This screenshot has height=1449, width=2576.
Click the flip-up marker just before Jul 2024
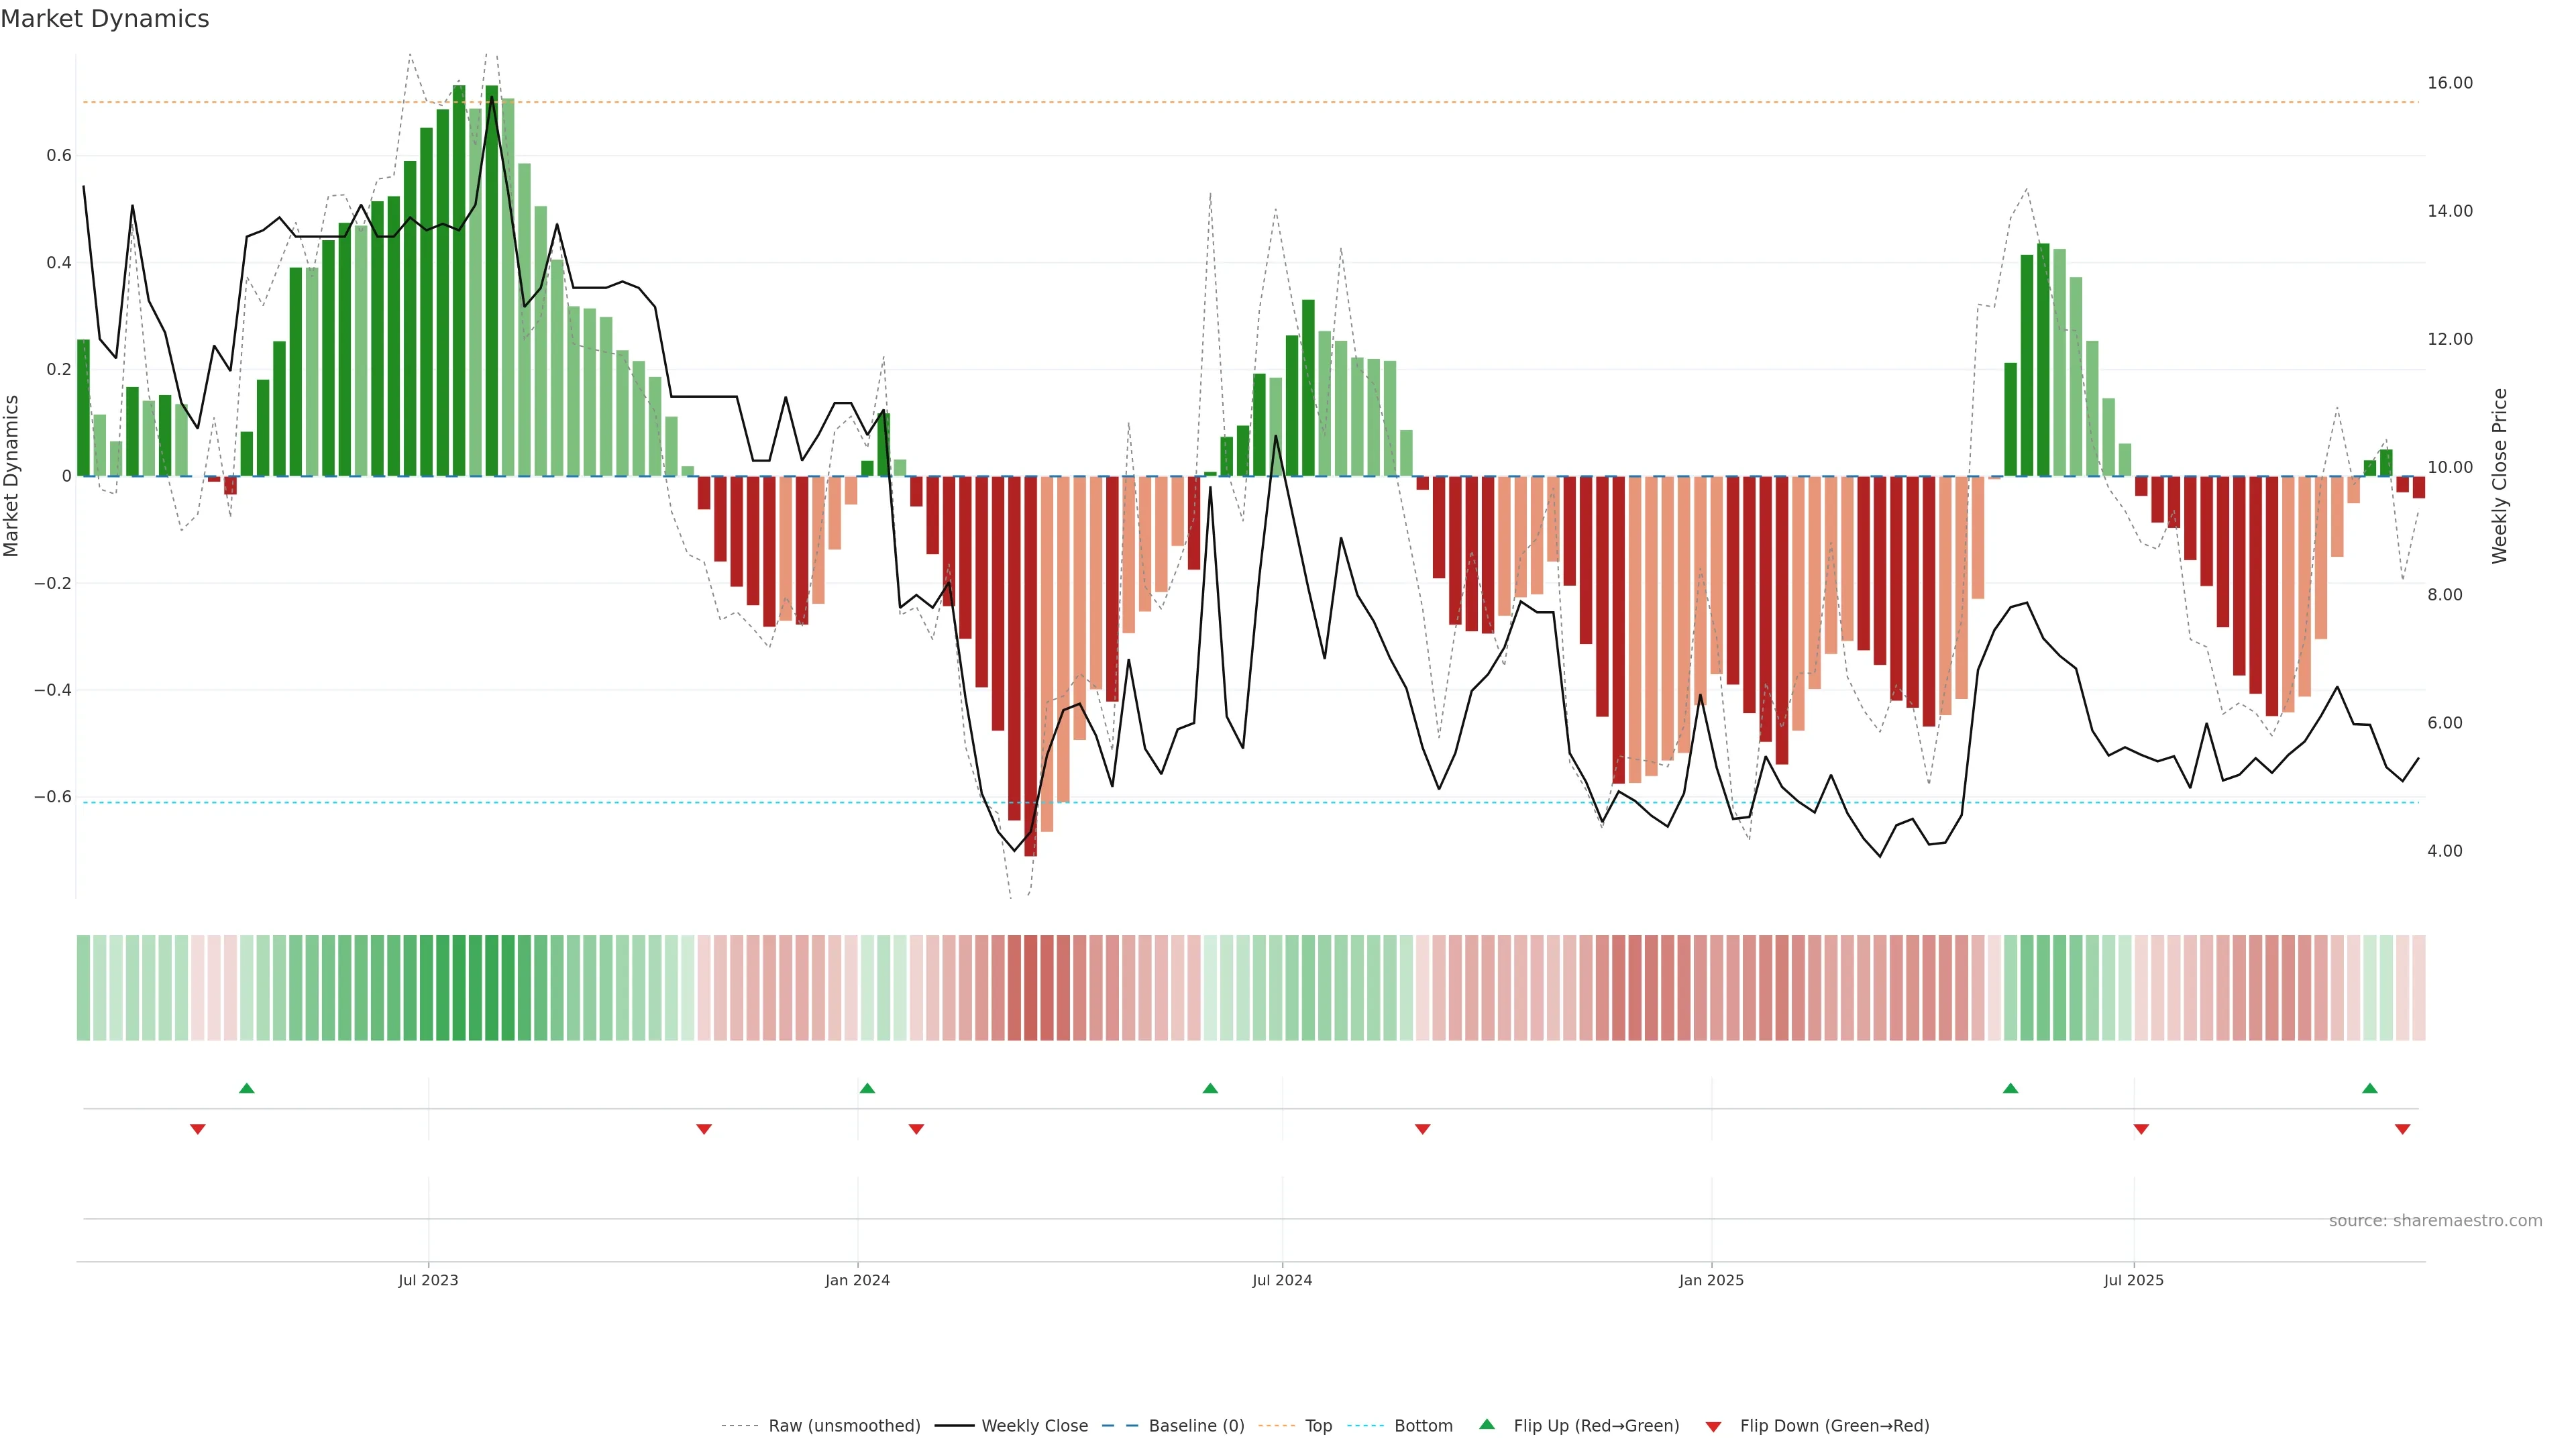(x=1210, y=1088)
